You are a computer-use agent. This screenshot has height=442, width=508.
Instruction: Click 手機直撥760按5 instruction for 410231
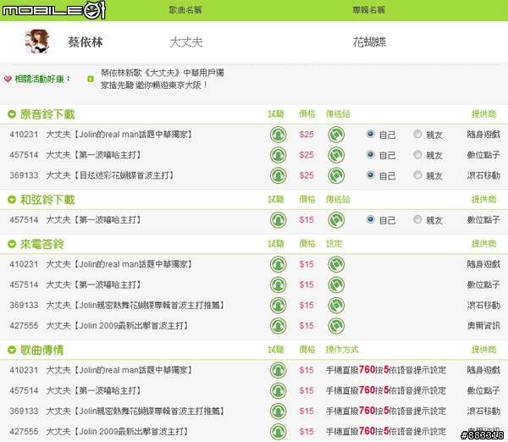[x=386, y=370]
